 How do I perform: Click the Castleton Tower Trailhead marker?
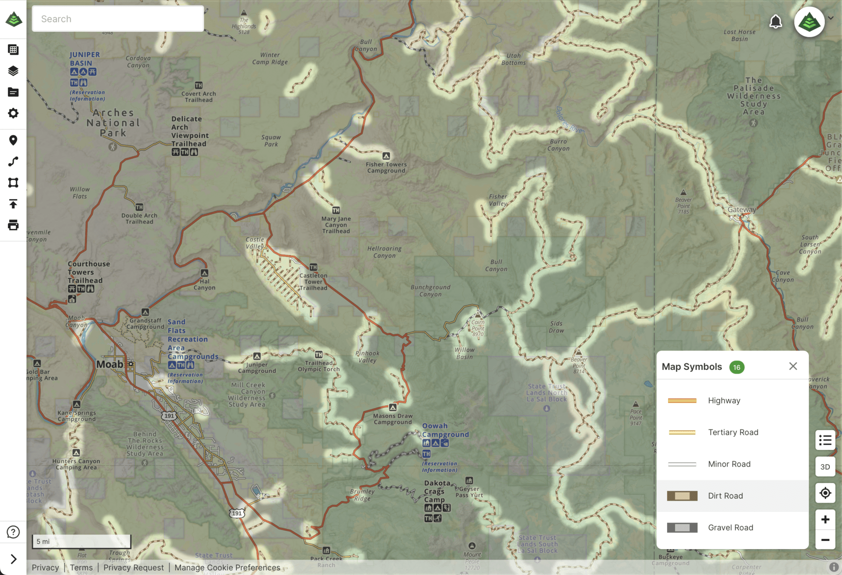pyautogui.click(x=313, y=267)
